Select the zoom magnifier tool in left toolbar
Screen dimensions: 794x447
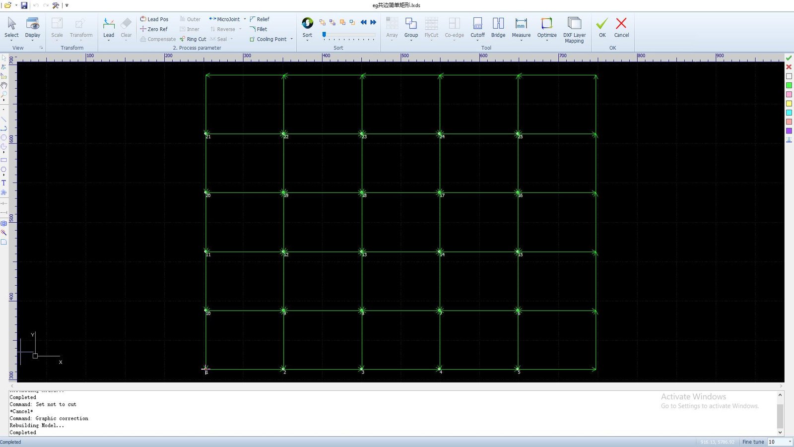(4, 94)
